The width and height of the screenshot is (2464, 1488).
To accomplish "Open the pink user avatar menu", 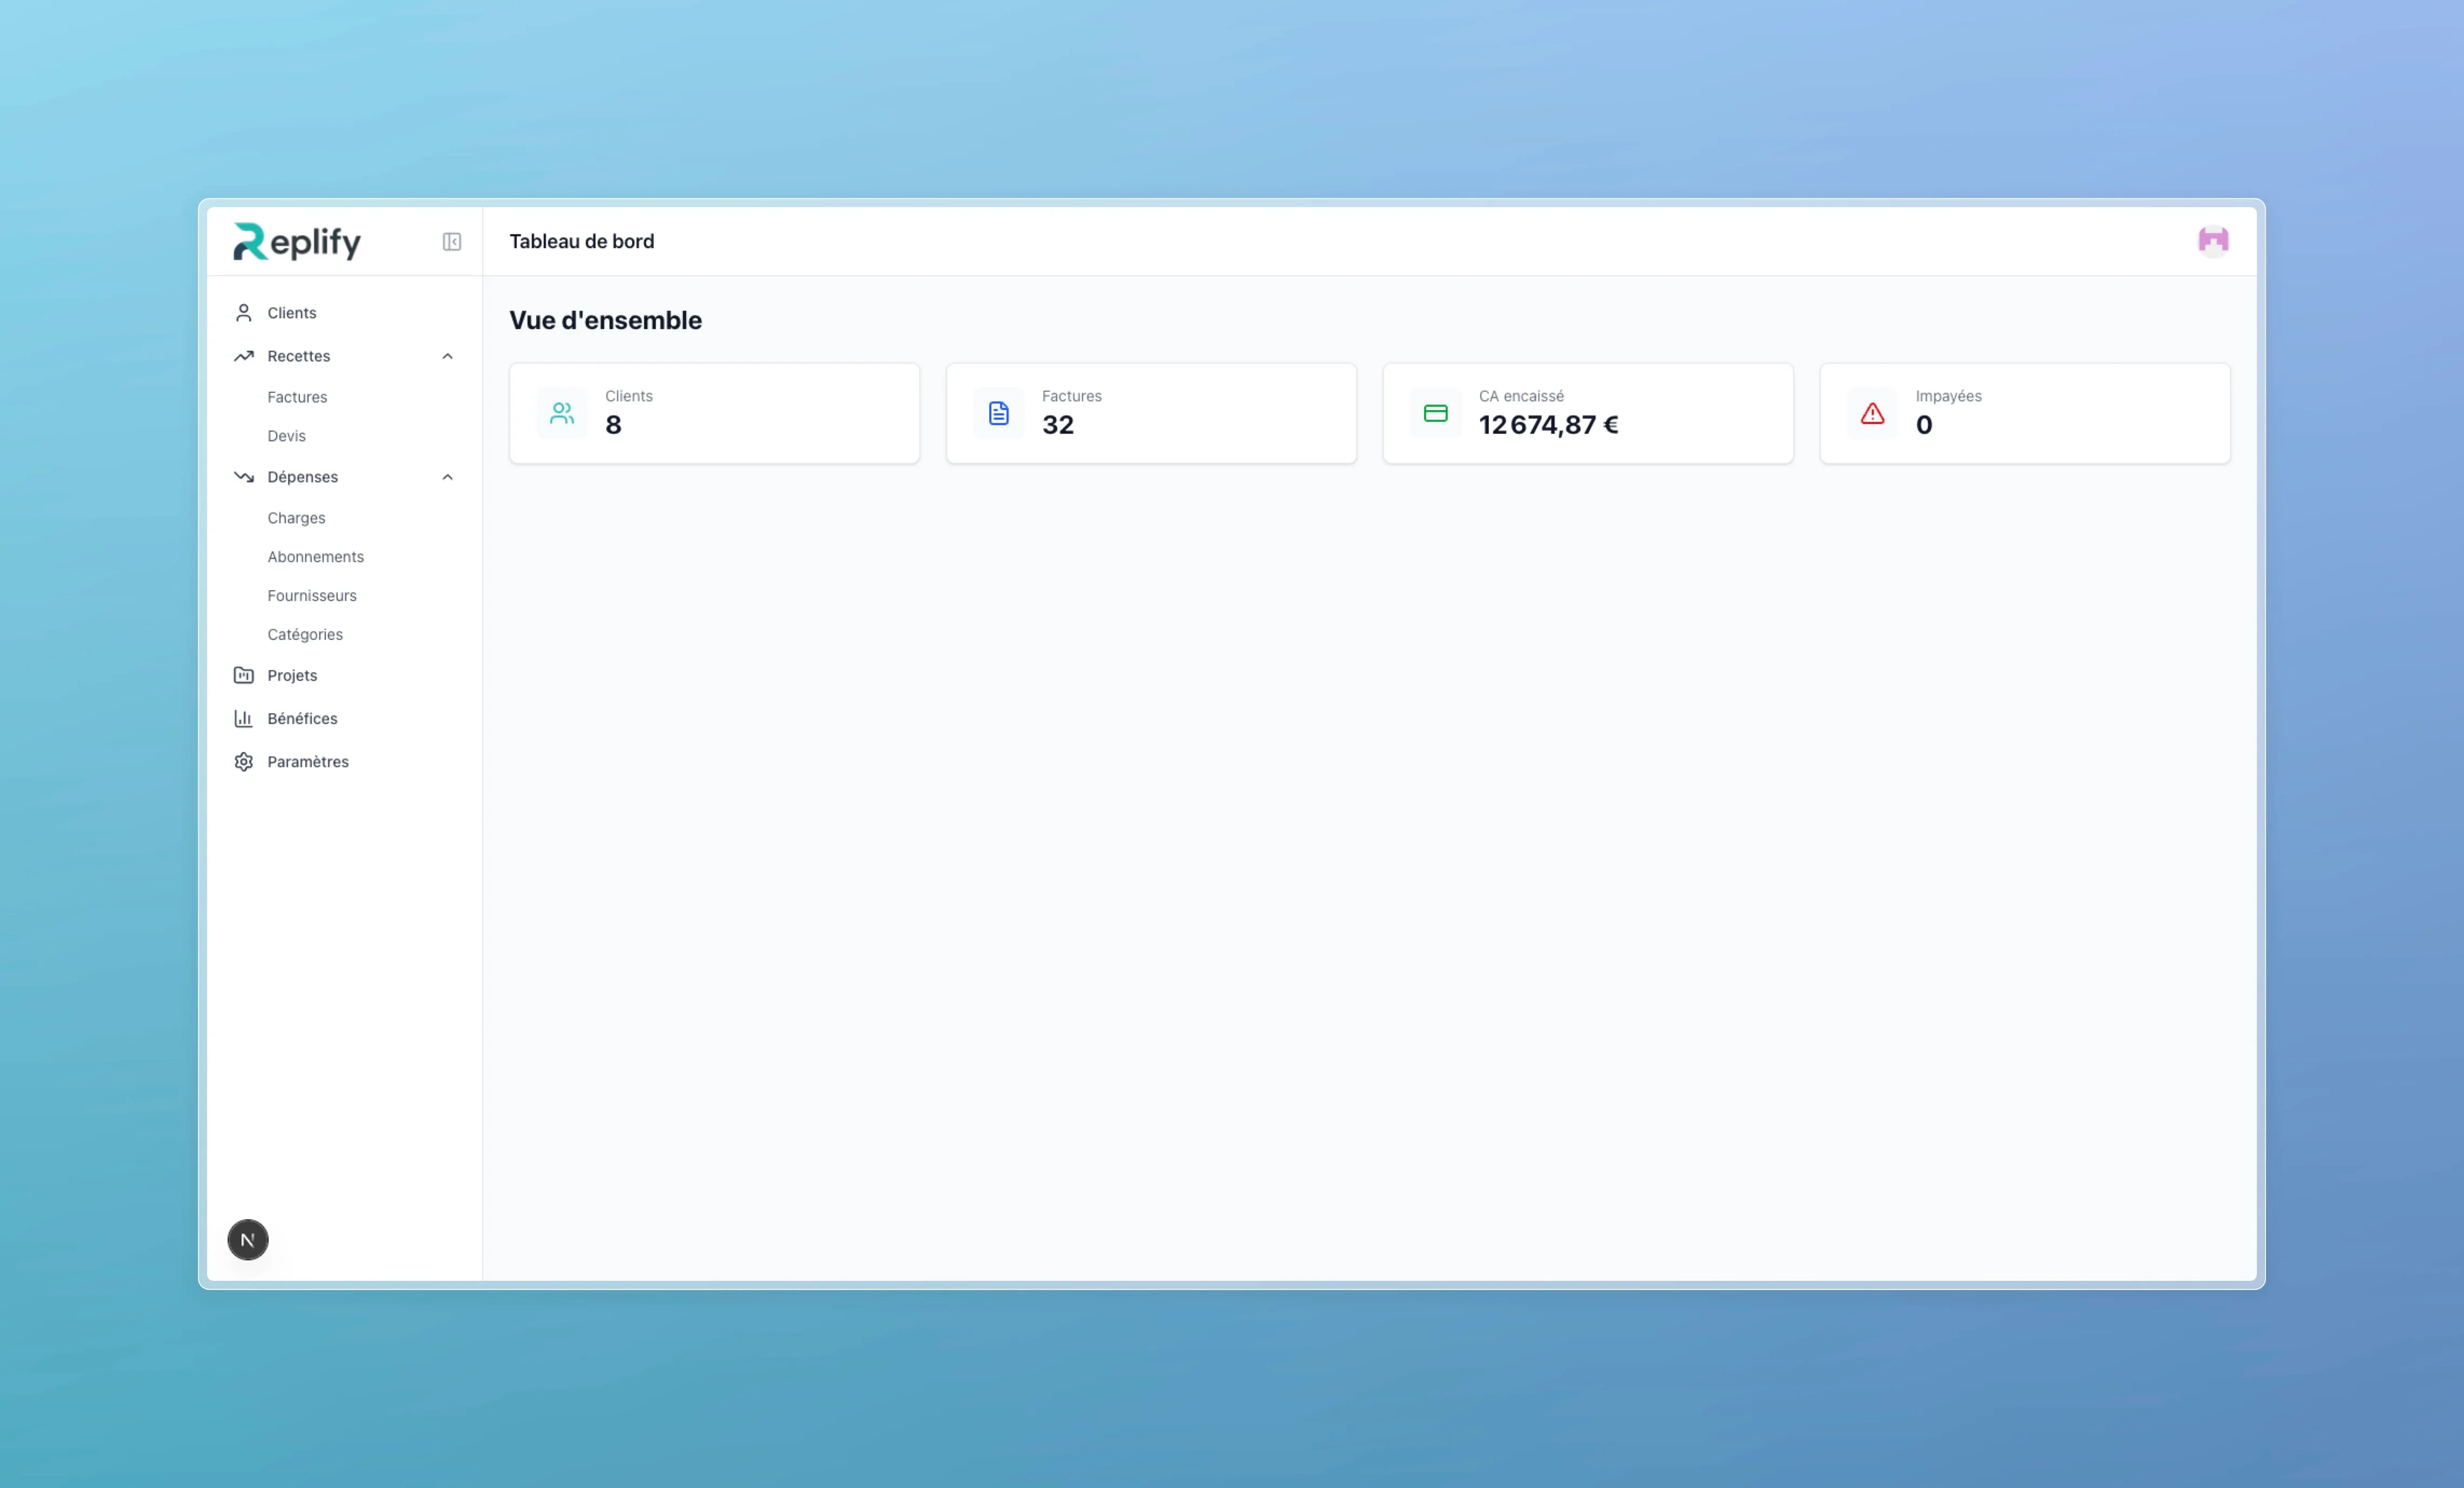I will [x=2213, y=241].
